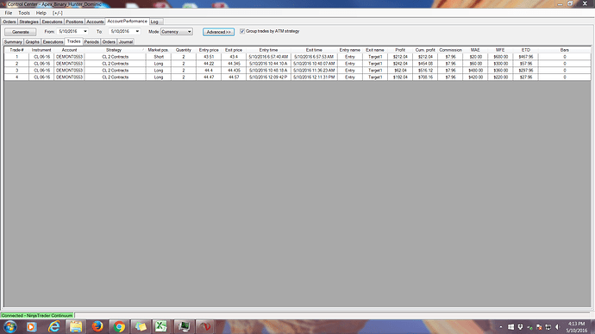Select trade row 3 in the table
Image resolution: width=595 pixels, height=334 pixels.
pos(297,71)
